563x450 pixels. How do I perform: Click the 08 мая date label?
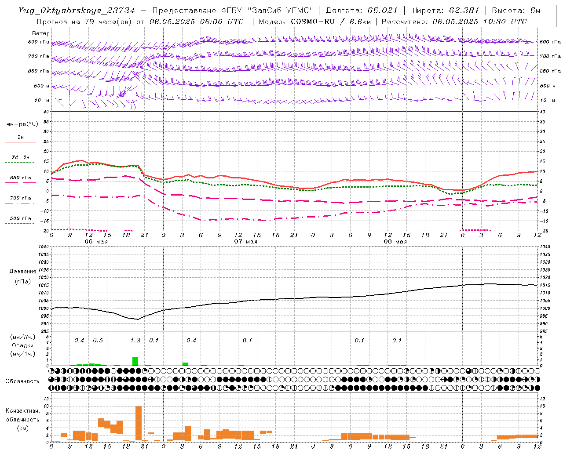coord(395,242)
